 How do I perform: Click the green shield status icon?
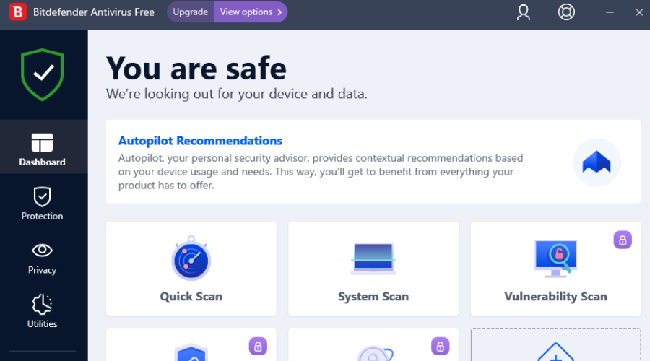click(43, 74)
